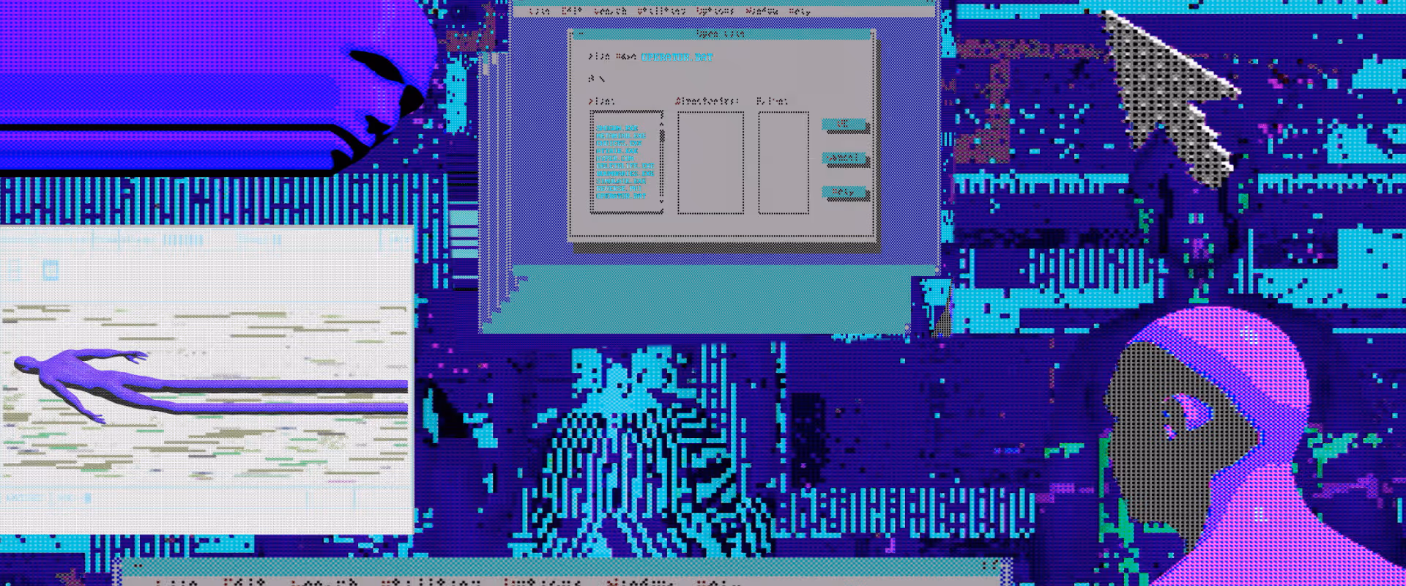The image size is (1406, 586).
Task: Click the Help button in the dialog
Action: pyautogui.click(x=844, y=192)
